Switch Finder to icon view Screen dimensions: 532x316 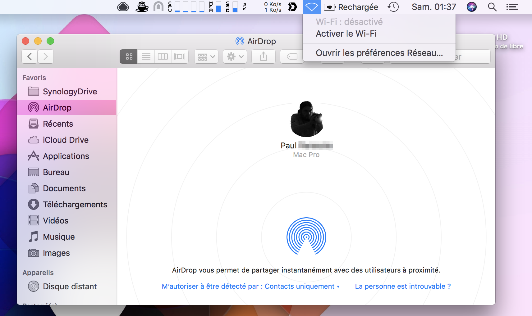129,56
